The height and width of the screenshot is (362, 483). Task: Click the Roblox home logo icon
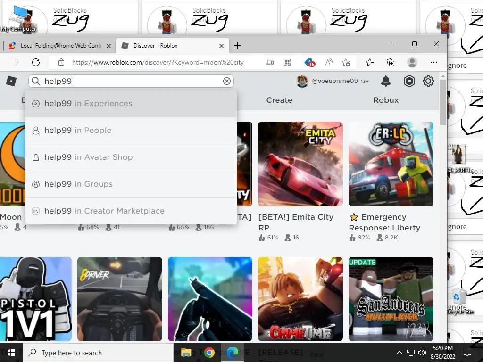(x=11, y=81)
